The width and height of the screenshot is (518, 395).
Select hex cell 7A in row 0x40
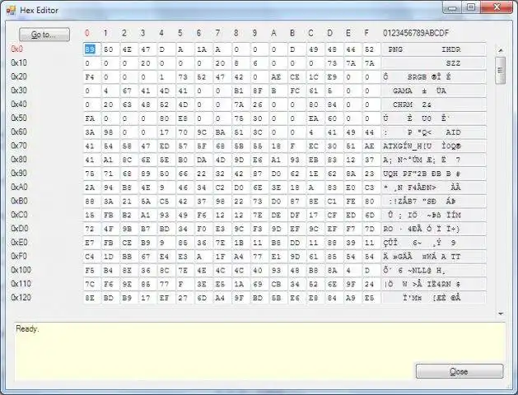point(239,105)
